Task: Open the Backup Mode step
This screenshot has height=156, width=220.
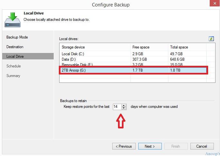Action: point(17,37)
